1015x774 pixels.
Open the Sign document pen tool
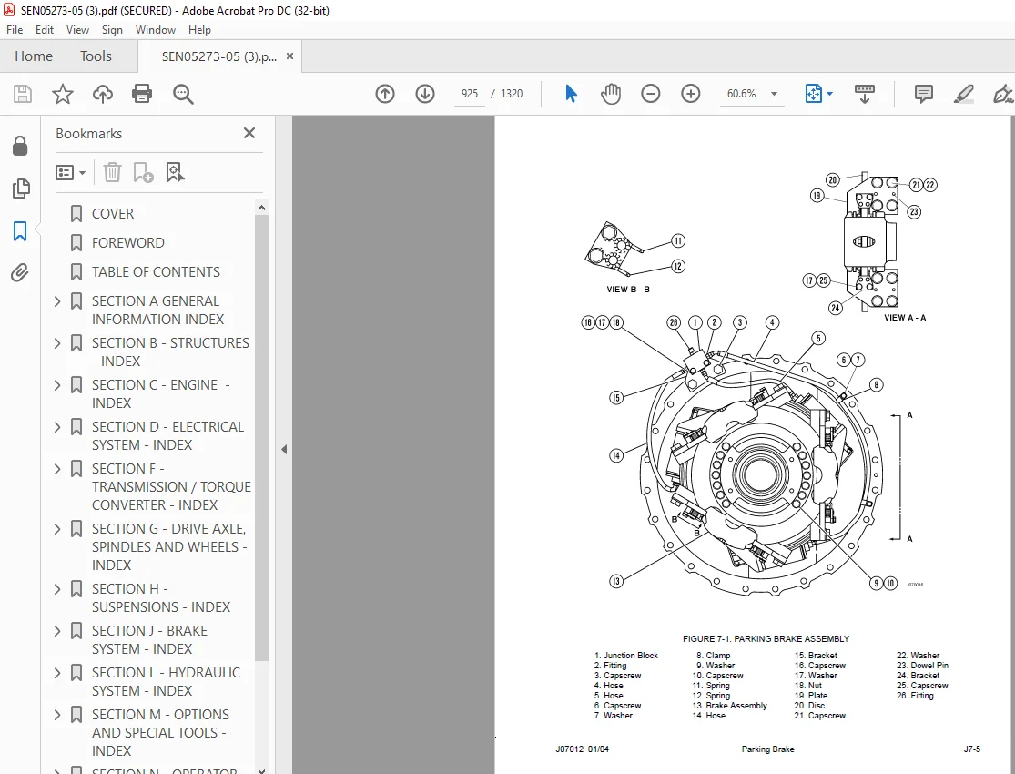pos(1003,94)
